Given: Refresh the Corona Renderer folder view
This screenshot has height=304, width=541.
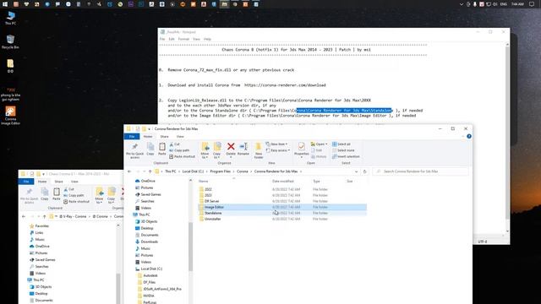Looking at the screenshot, I should (x=364, y=171).
